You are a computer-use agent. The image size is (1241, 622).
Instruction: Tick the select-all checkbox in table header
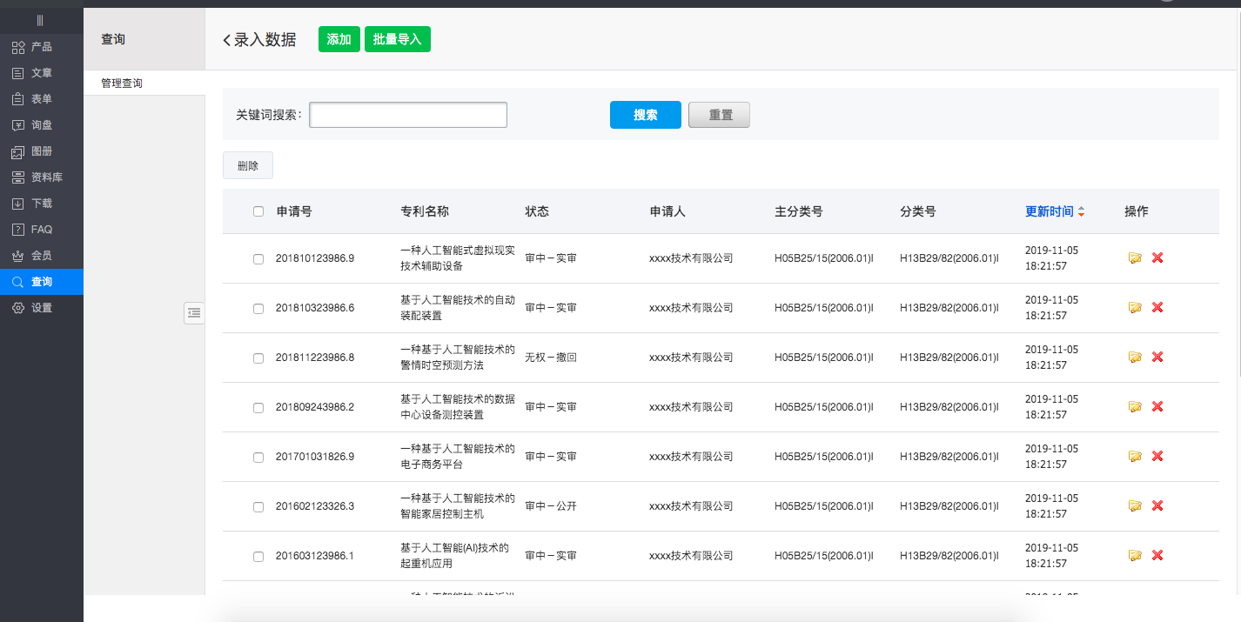click(x=258, y=211)
